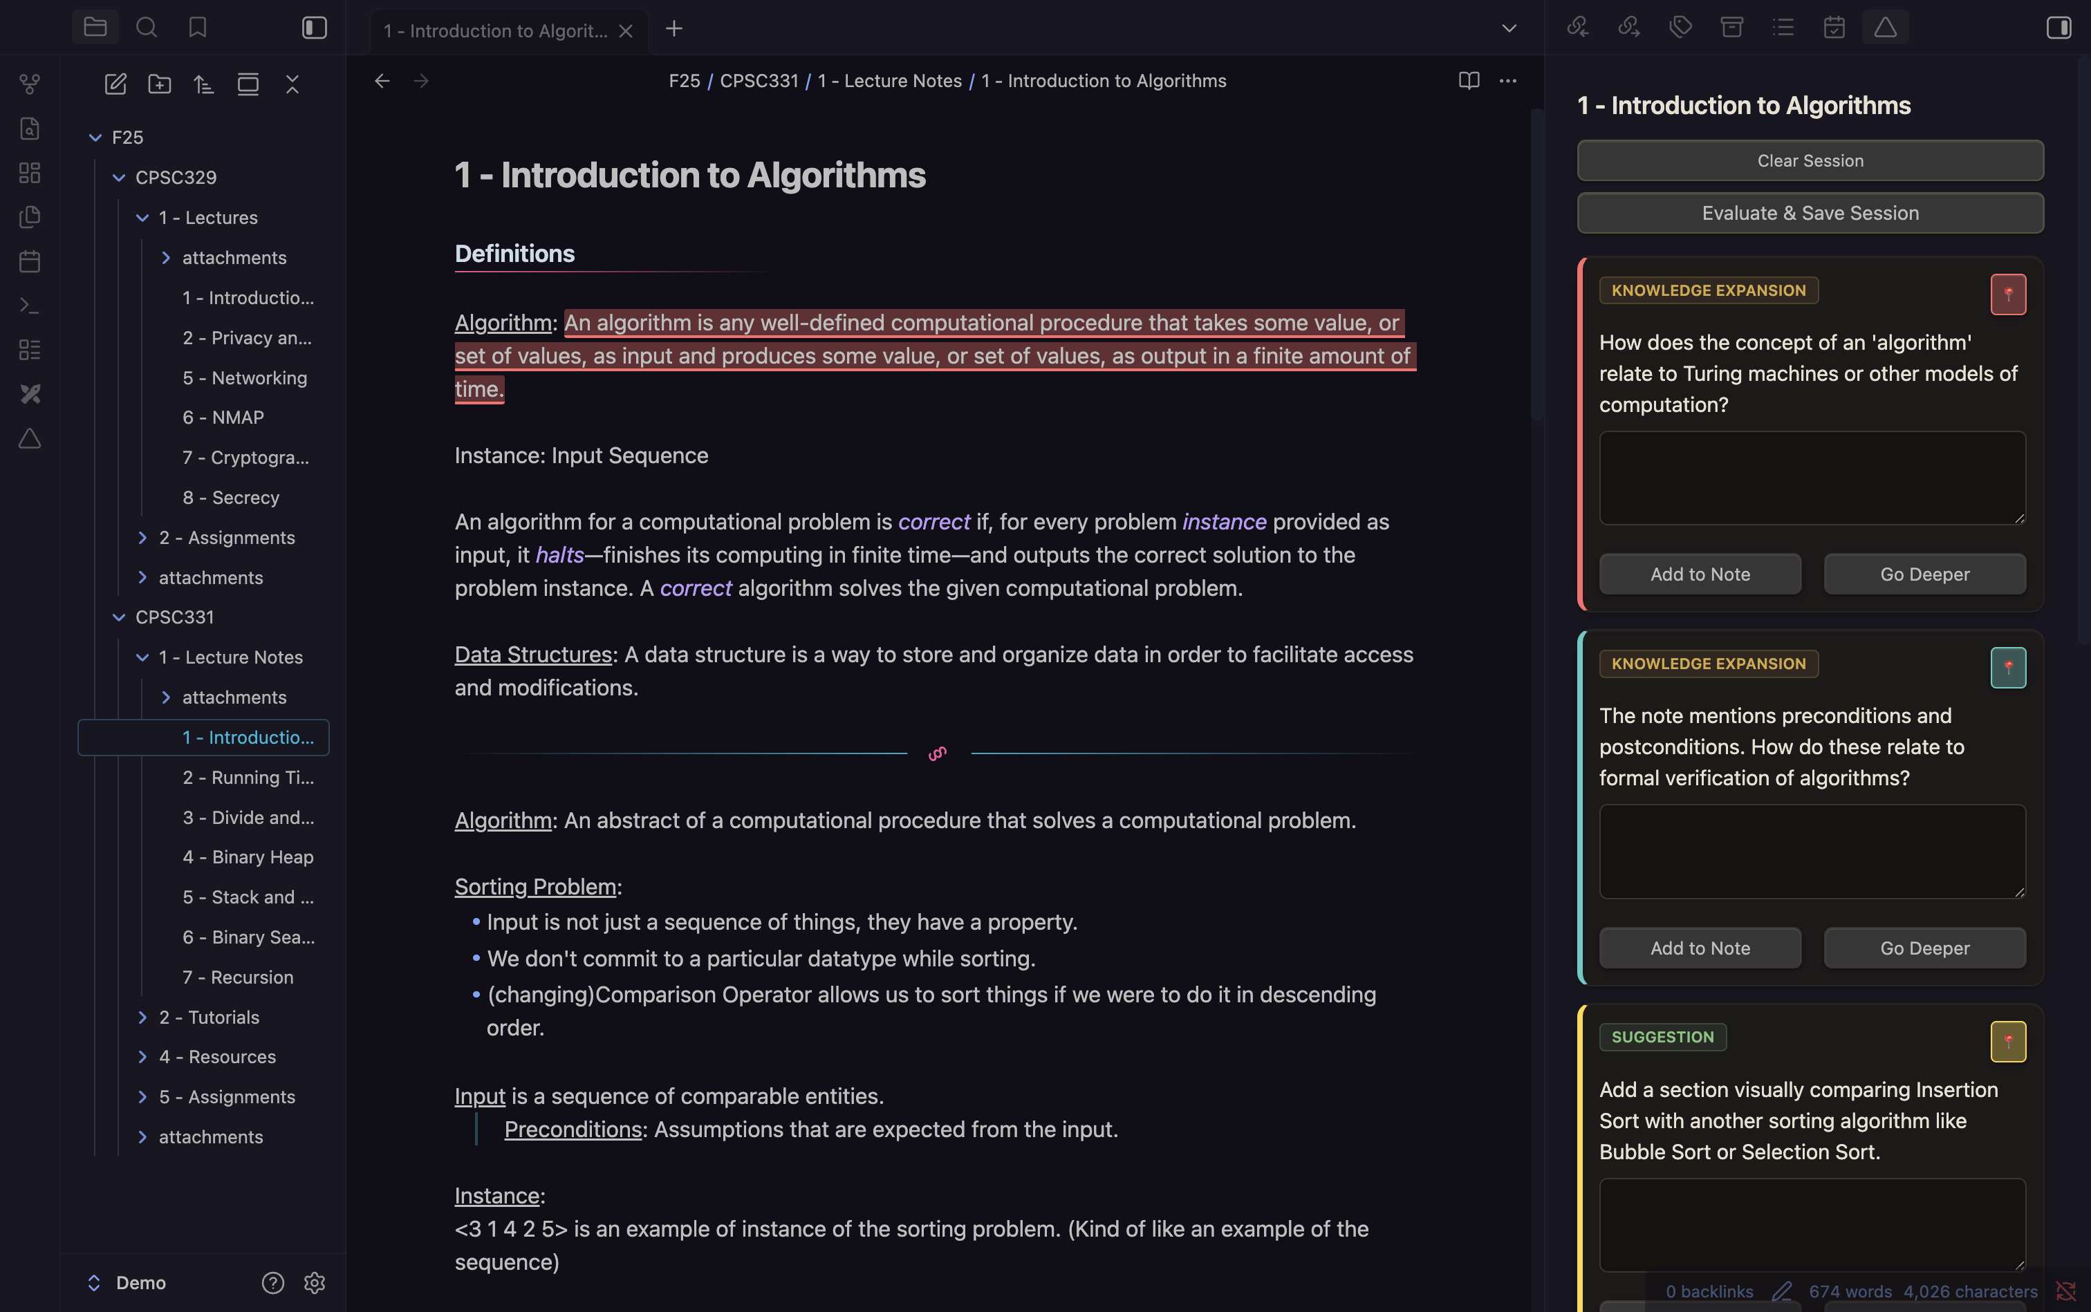The image size is (2091, 1312).
Task: Open the search magnifier in sidebar header
Action: click(x=147, y=28)
